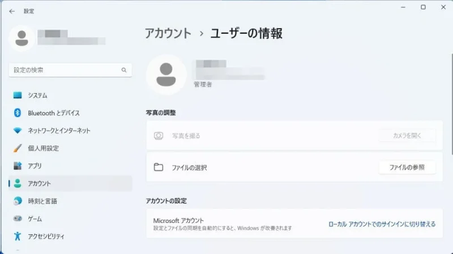Click the 個人用設定 paintbrush icon
453x254 pixels.
tap(18, 148)
